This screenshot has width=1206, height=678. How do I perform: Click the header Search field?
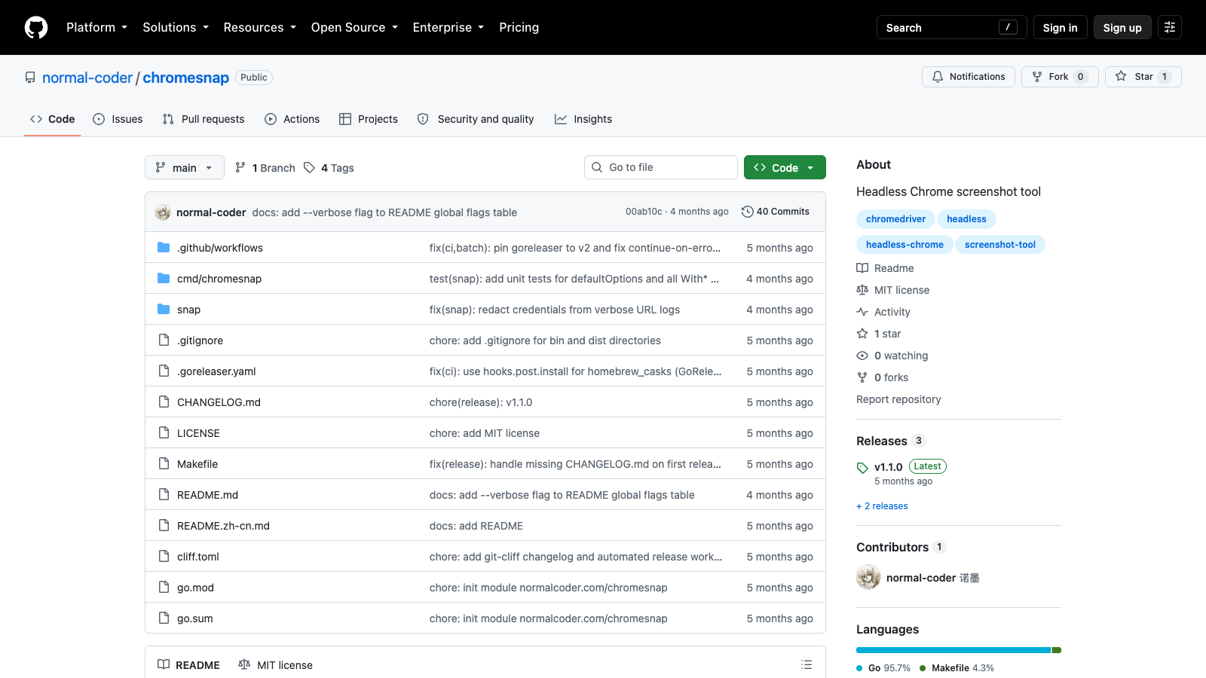pos(952,27)
